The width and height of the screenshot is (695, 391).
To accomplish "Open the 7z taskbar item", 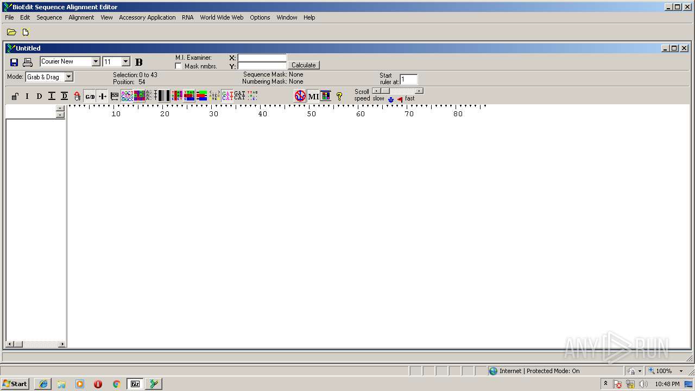I will [x=135, y=384].
